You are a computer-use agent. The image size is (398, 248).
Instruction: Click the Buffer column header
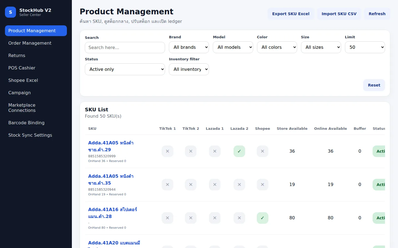[x=360, y=129]
